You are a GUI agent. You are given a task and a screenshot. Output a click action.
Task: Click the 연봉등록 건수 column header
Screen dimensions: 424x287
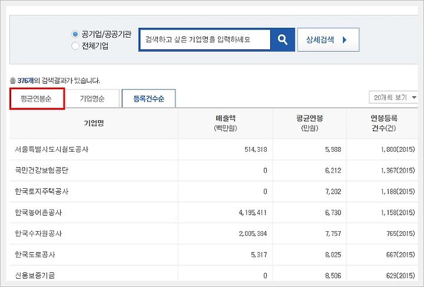383,123
